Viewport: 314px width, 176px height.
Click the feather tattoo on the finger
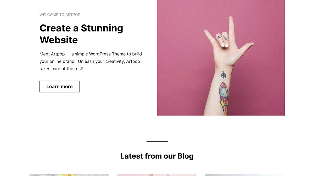point(225,37)
